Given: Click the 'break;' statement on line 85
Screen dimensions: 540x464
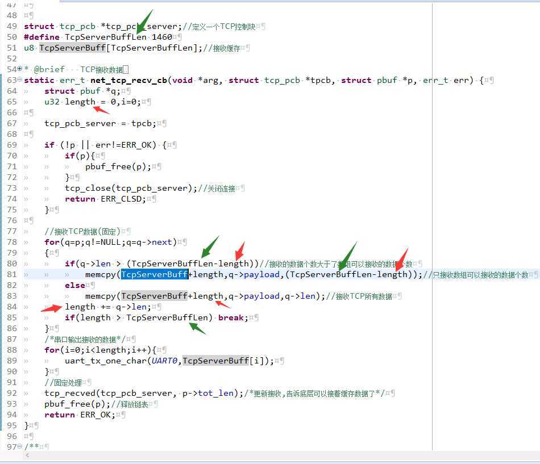Looking at the screenshot, I should click(x=233, y=317).
